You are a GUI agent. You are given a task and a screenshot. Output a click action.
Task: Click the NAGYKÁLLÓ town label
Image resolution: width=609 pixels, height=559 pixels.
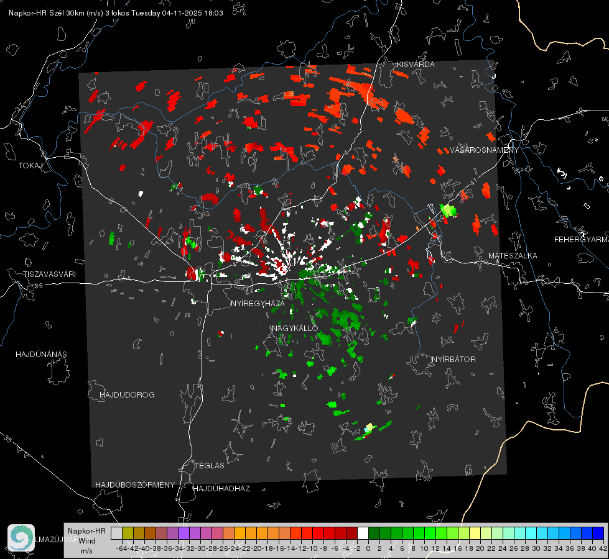pyautogui.click(x=295, y=328)
